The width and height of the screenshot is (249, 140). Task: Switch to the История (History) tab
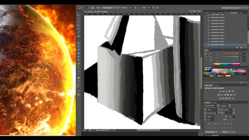point(234,13)
